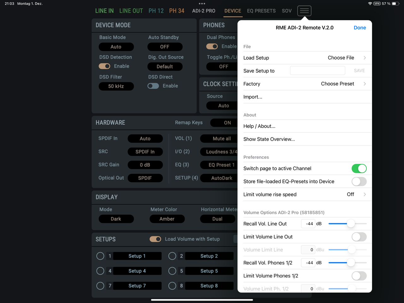The height and width of the screenshot is (303, 404).
Task: Enable Limit Volume Line Out switch
Action: click(359, 237)
